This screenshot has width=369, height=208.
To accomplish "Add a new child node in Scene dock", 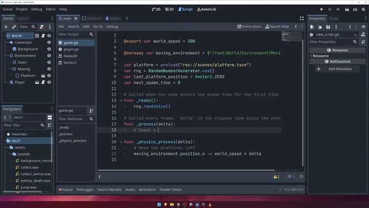I will point(6,27).
